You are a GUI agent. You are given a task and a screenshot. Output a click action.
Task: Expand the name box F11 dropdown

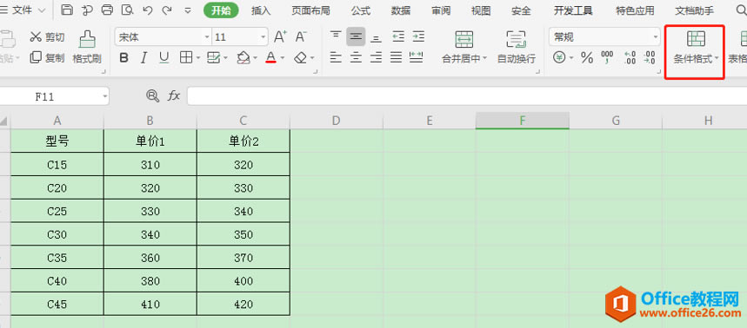click(105, 96)
